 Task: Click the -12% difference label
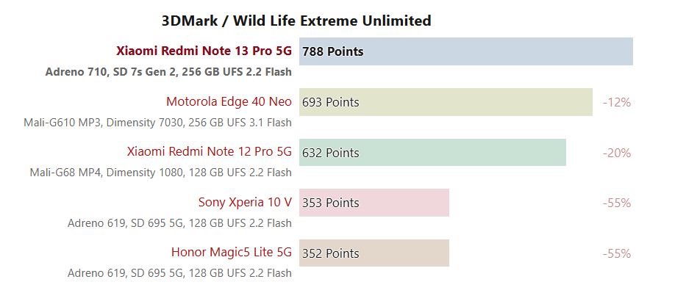617,103
